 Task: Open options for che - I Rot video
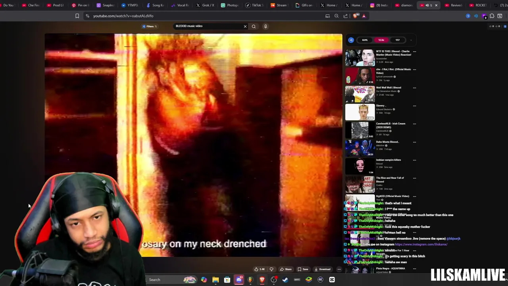point(414,70)
